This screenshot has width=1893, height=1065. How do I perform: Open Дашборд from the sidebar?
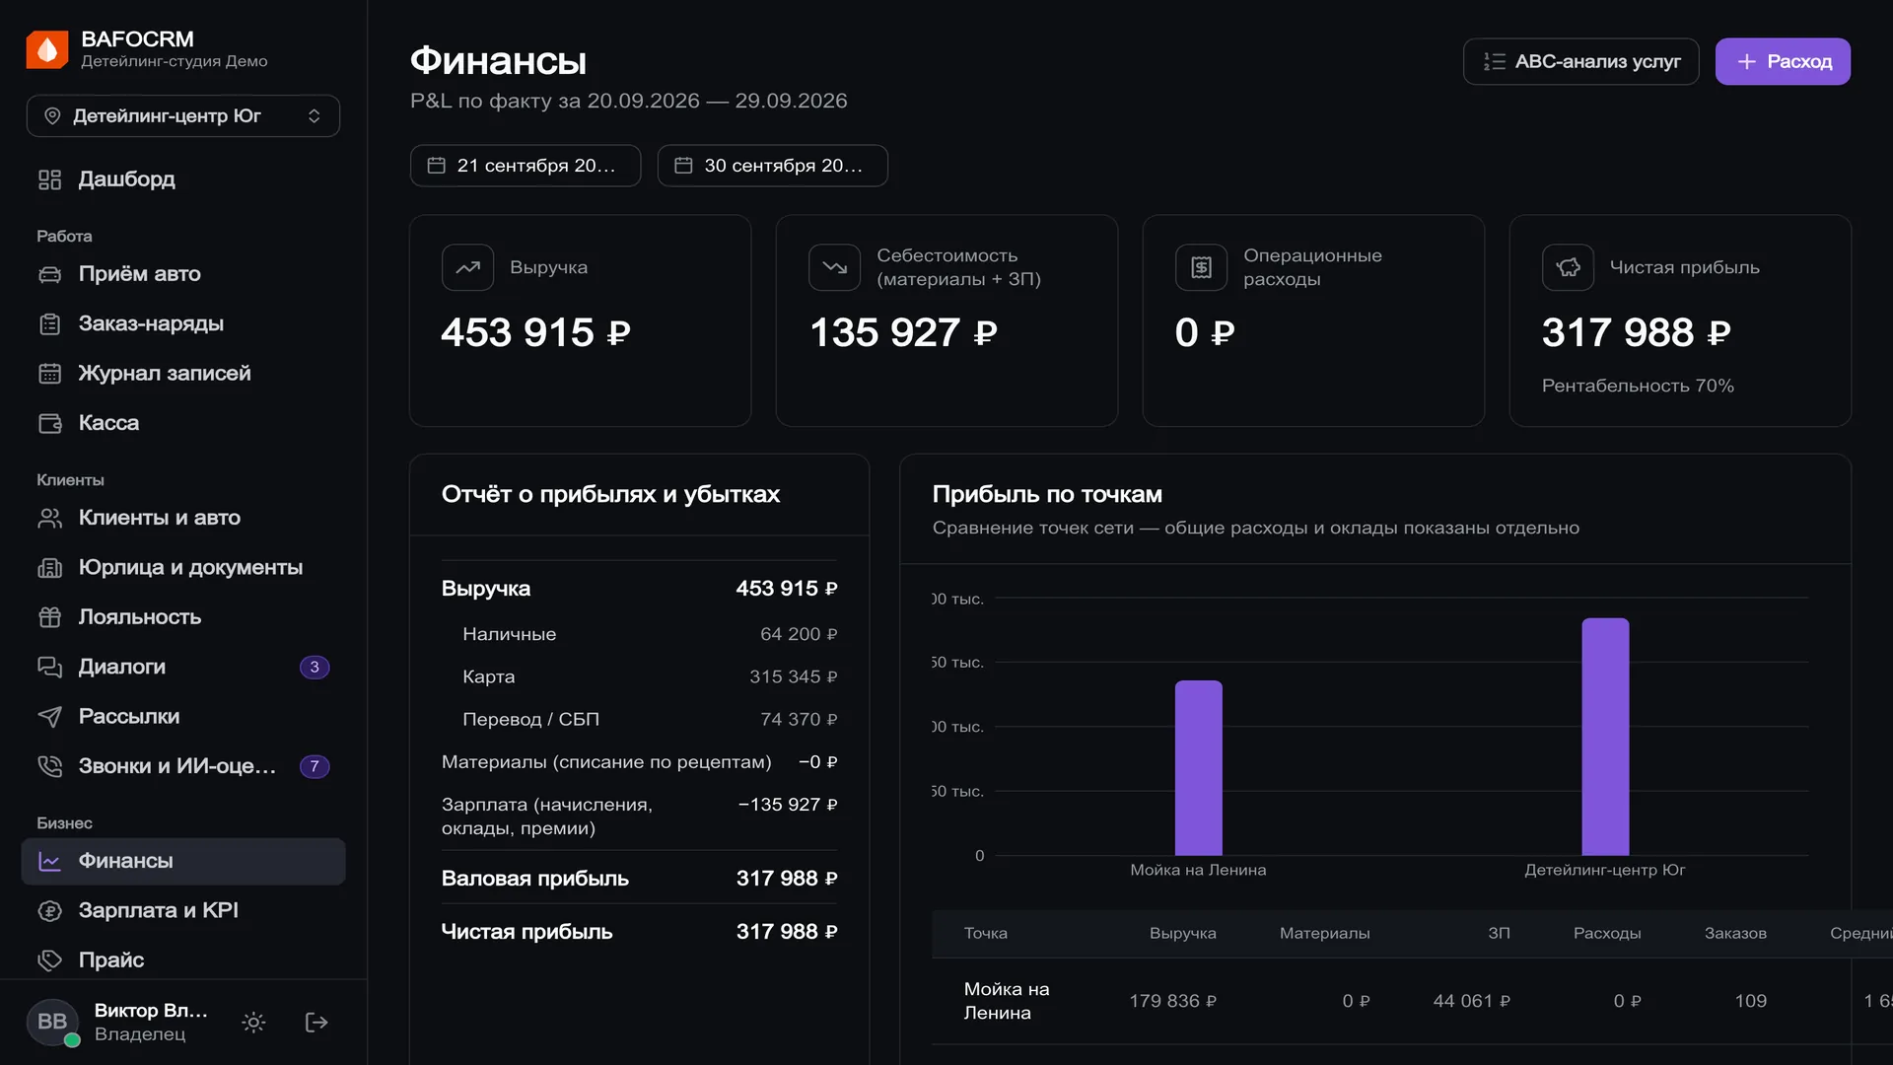tap(183, 179)
